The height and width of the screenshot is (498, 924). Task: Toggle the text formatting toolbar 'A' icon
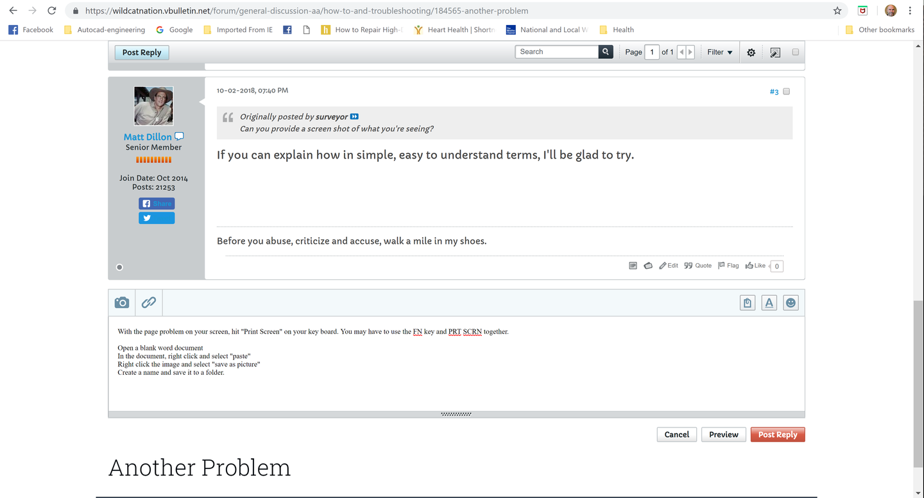769,303
